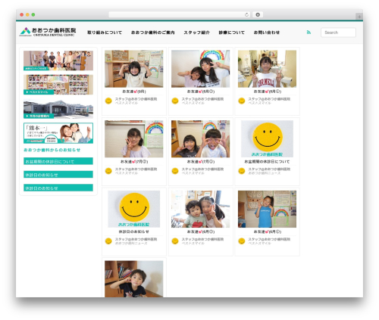
Task: Click smiley avatar under two girls rainbow post
Action: 175,101
